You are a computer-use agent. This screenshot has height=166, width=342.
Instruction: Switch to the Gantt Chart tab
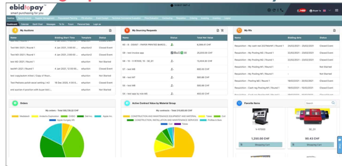[x=38, y=24]
